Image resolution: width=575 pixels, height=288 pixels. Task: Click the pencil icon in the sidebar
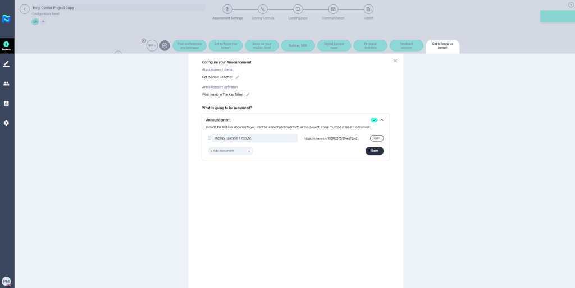pyautogui.click(x=6, y=64)
